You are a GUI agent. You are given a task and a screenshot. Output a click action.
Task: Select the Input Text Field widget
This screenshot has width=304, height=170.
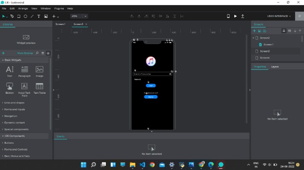pyautogui.click(x=24, y=90)
